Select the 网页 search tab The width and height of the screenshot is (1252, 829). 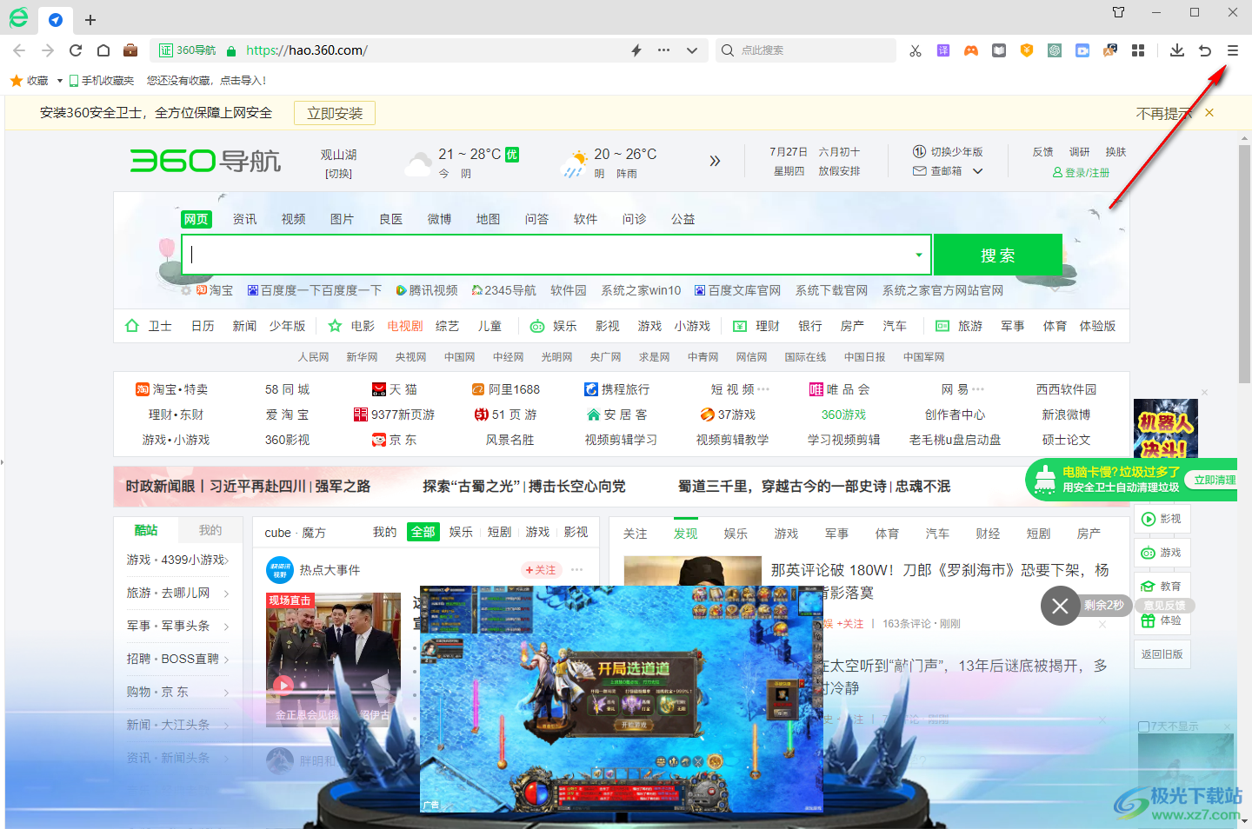point(196,219)
